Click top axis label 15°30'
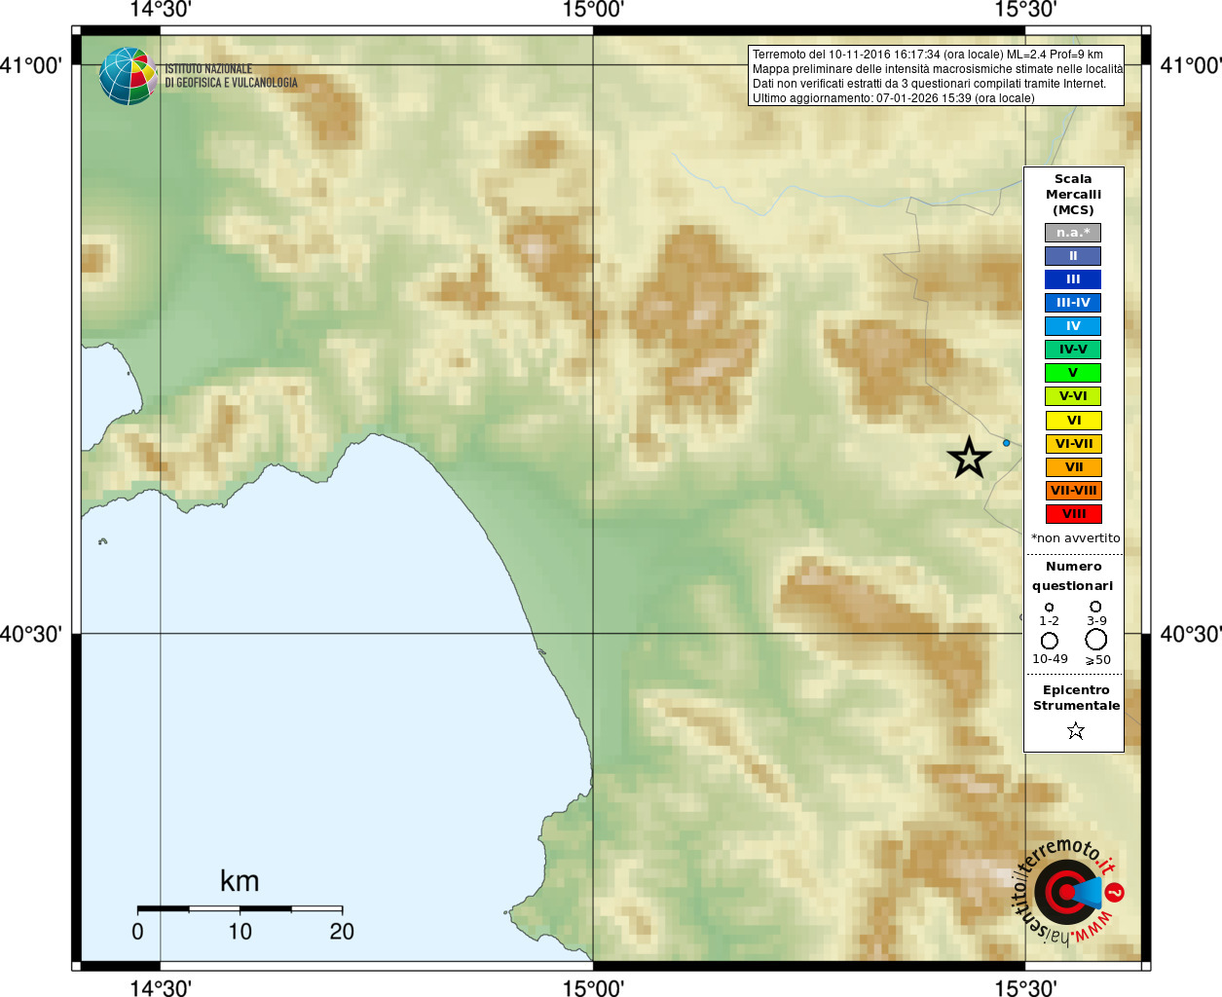The image size is (1222, 997). click(x=1025, y=10)
